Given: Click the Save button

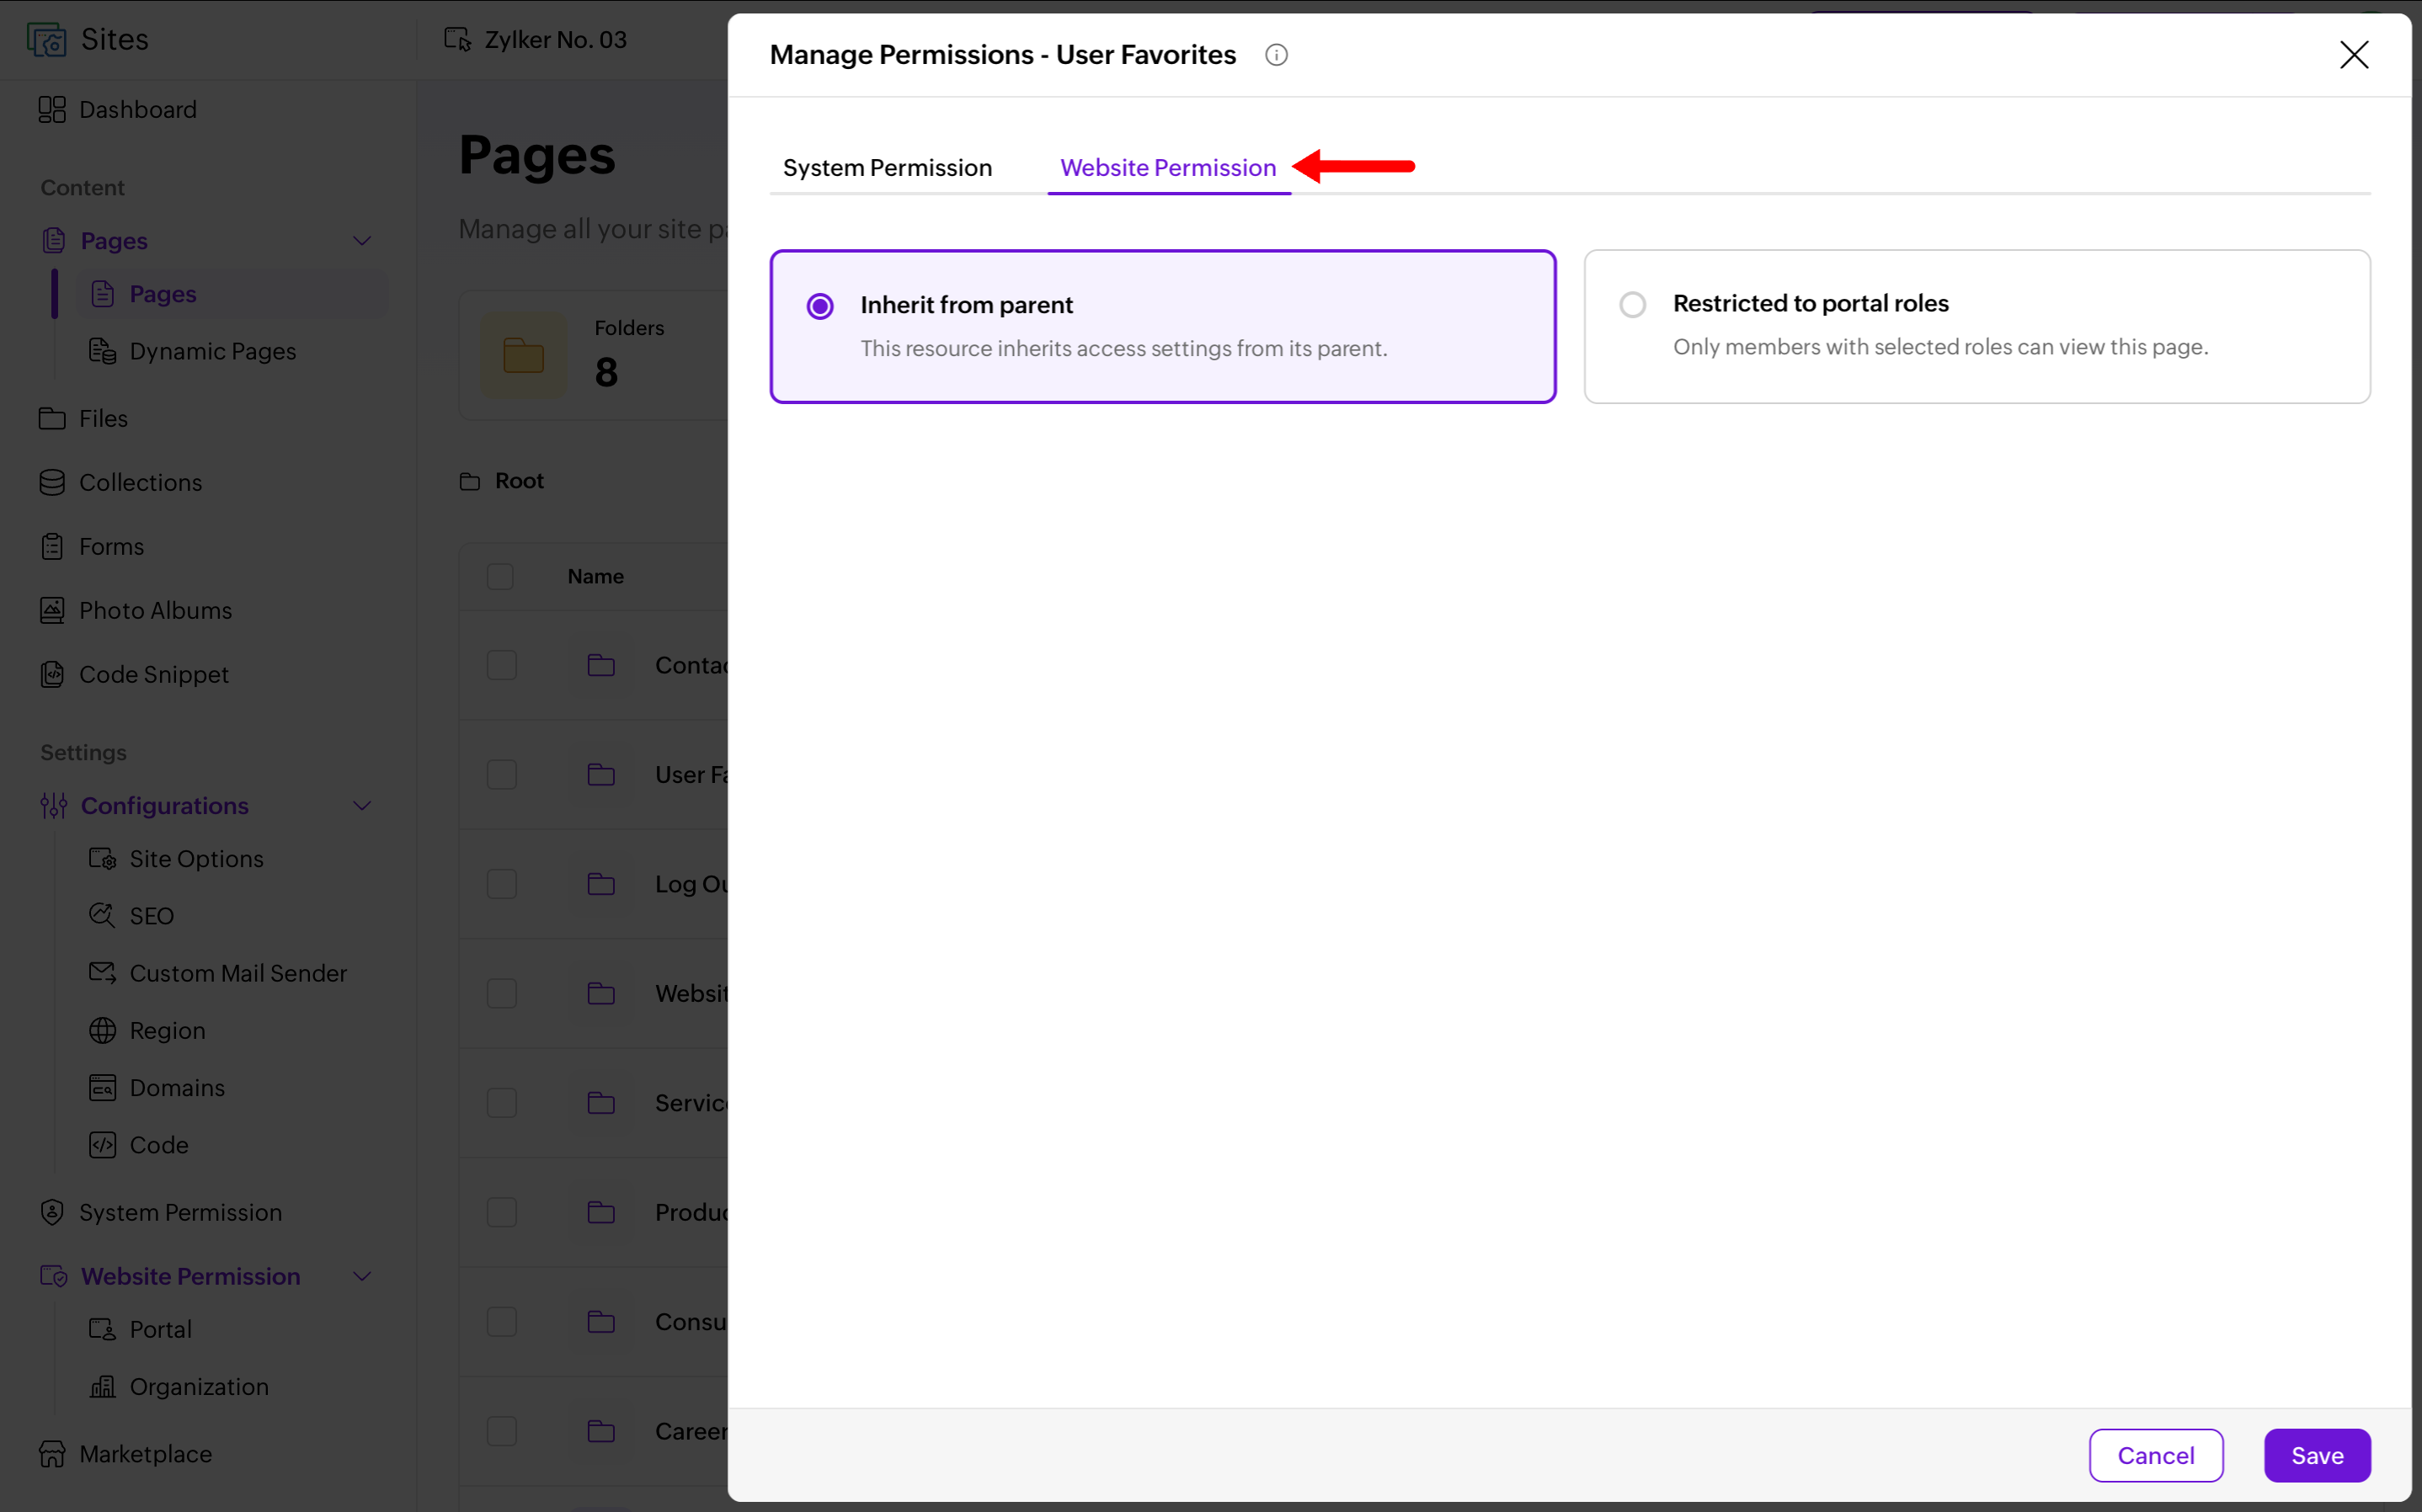Looking at the screenshot, I should coord(2317,1455).
